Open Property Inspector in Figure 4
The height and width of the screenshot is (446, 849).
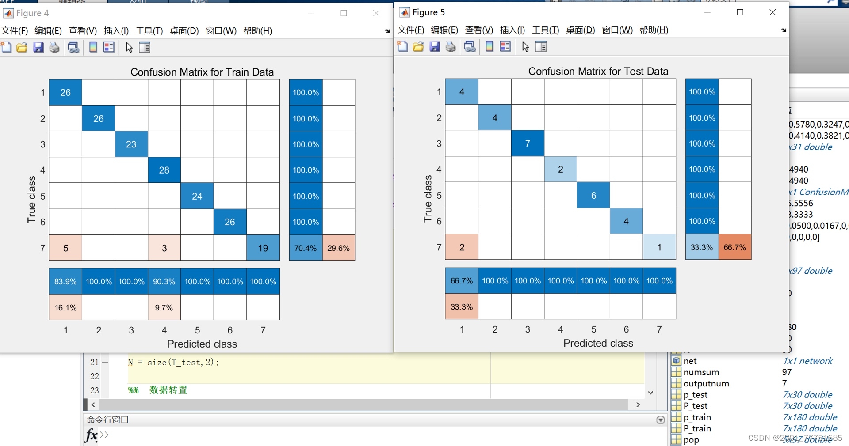coord(145,47)
